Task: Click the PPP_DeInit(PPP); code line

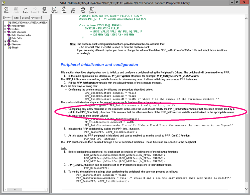Action: 96,168
